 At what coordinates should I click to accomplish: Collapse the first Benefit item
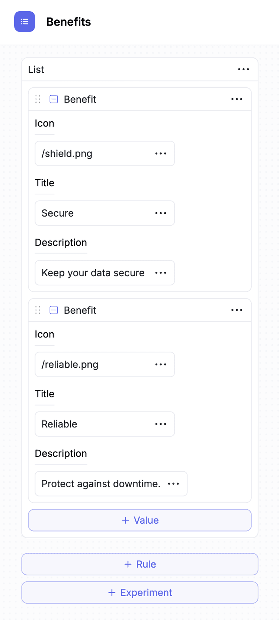[x=54, y=99]
